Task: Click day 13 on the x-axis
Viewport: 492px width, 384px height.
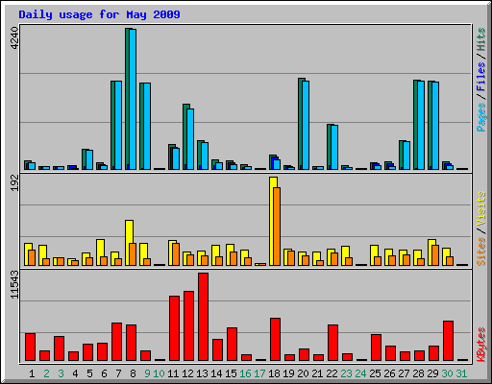Action: [x=202, y=373]
